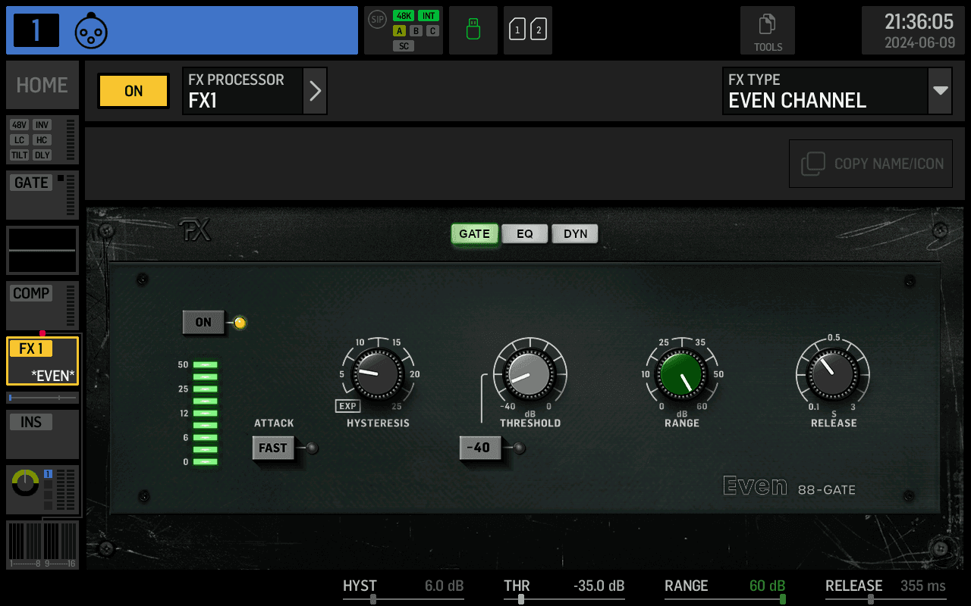Open the SD card 2 icon
Viewport: 971px width, 606px height.
[x=539, y=30]
